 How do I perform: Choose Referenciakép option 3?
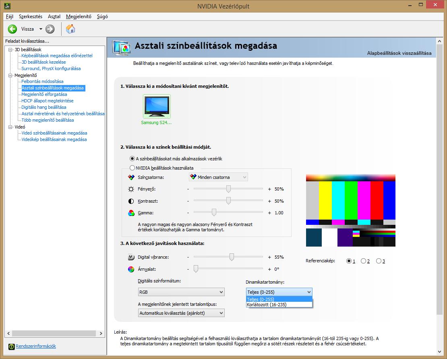tap(379, 261)
